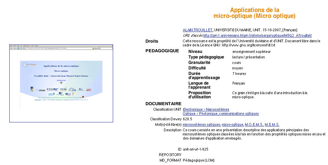Click the Proposition d'utilisation label
Viewport: 328px width, 165px height.
point(199,95)
